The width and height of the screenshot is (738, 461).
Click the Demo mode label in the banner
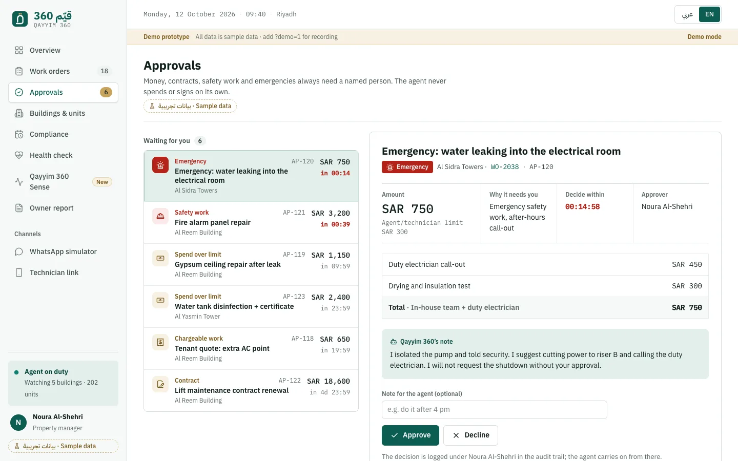[x=704, y=37]
